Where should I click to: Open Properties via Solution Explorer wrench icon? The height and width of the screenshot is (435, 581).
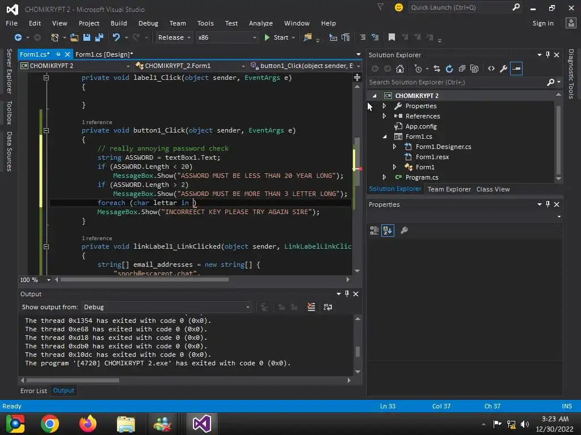pyautogui.click(x=504, y=69)
